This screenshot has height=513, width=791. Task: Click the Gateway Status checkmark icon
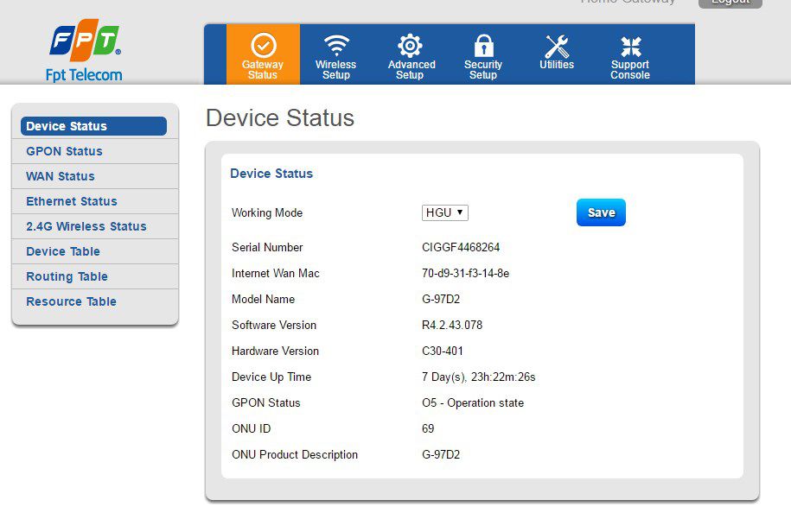pyautogui.click(x=263, y=46)
